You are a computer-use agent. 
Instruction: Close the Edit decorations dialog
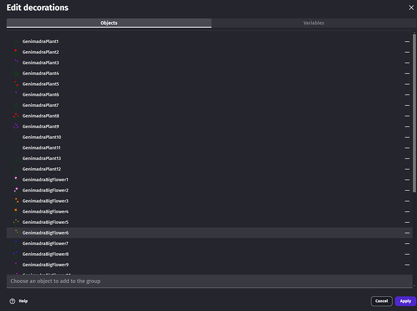pyautogui.click(x=411, y=7)
